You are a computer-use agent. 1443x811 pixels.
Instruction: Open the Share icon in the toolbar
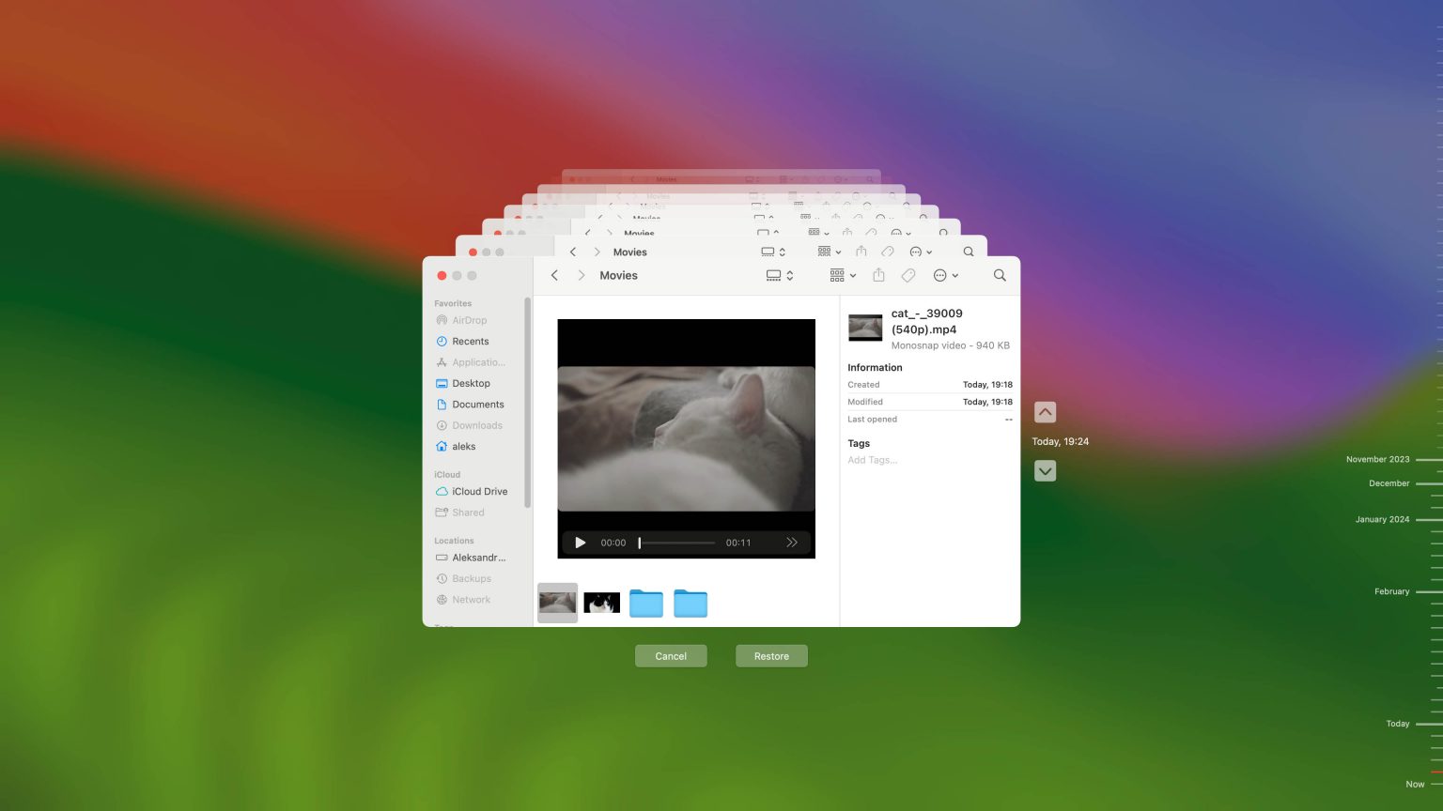coord(878,275)
